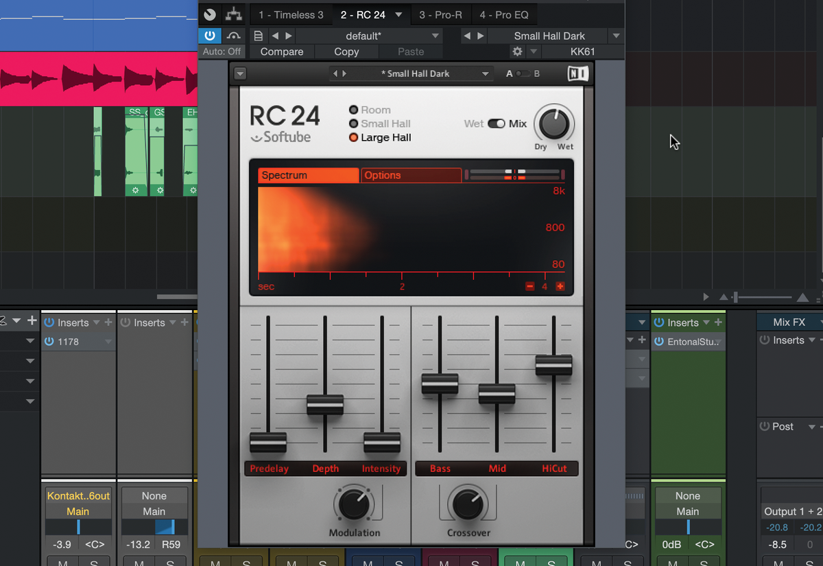Switch to the 3 - Pro-R tab
The width and height of the screenshot is (823, 566).
pyautogui.click(x=440, y=14)
